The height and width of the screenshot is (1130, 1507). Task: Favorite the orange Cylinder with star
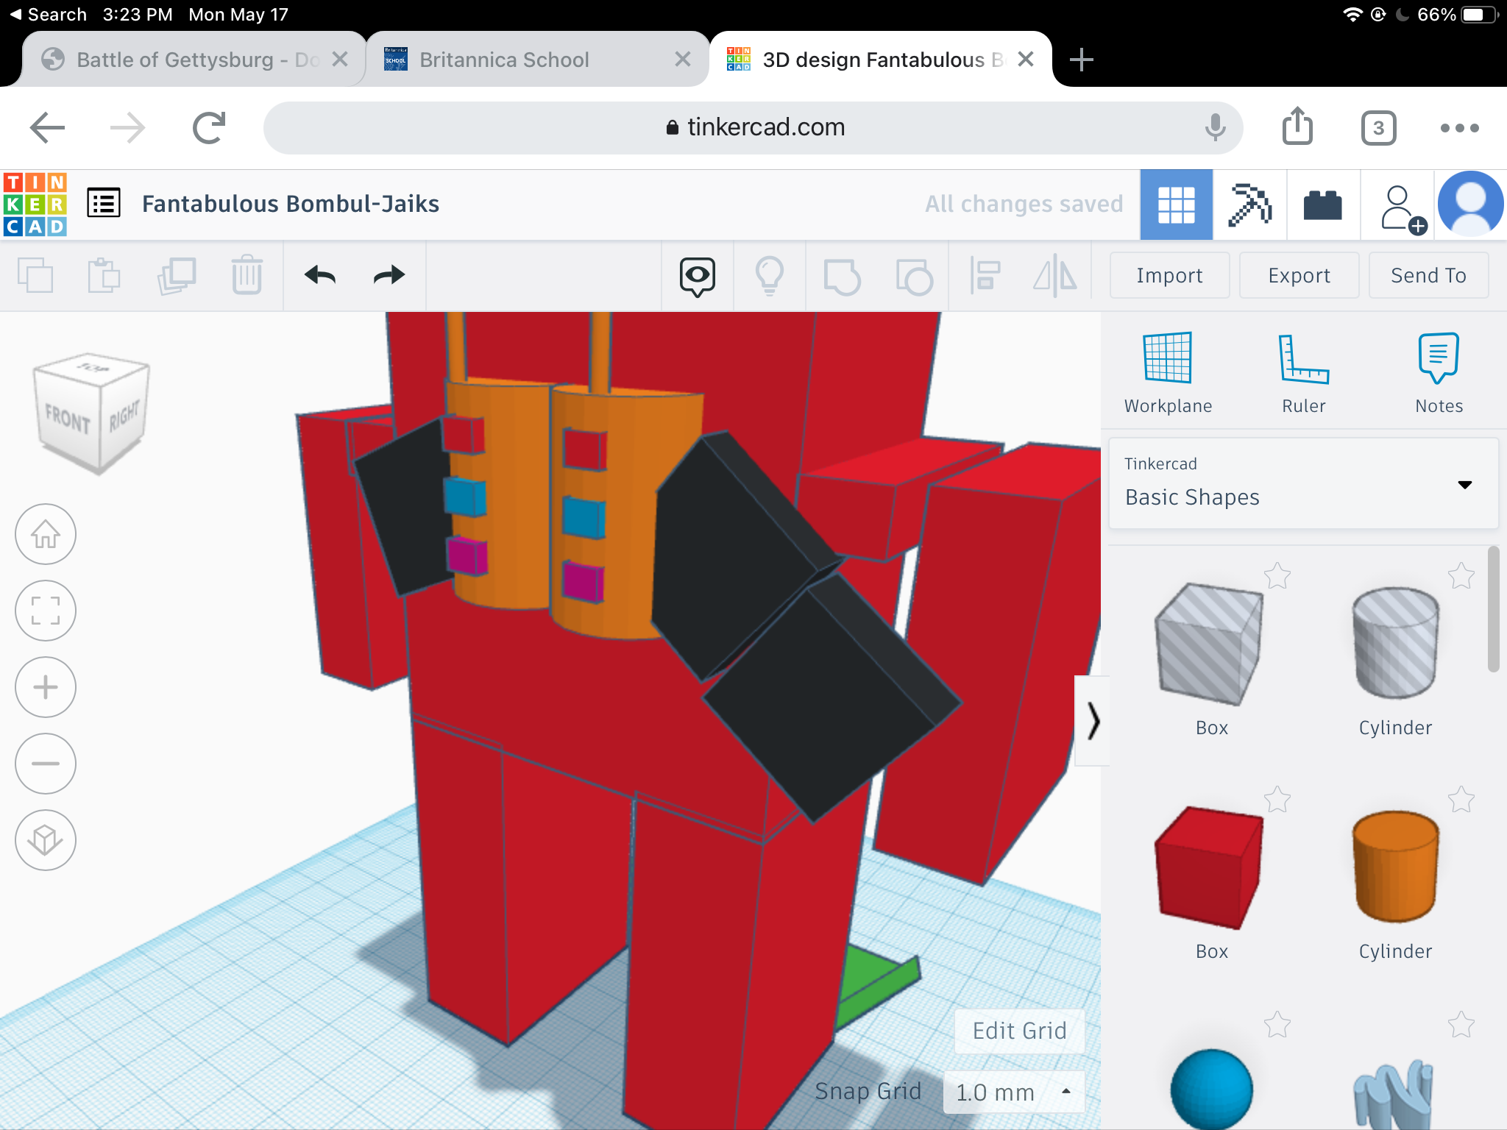(1461, 800)
